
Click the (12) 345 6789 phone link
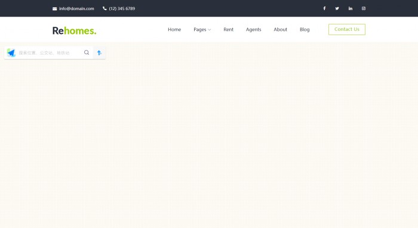pos(122,9)
